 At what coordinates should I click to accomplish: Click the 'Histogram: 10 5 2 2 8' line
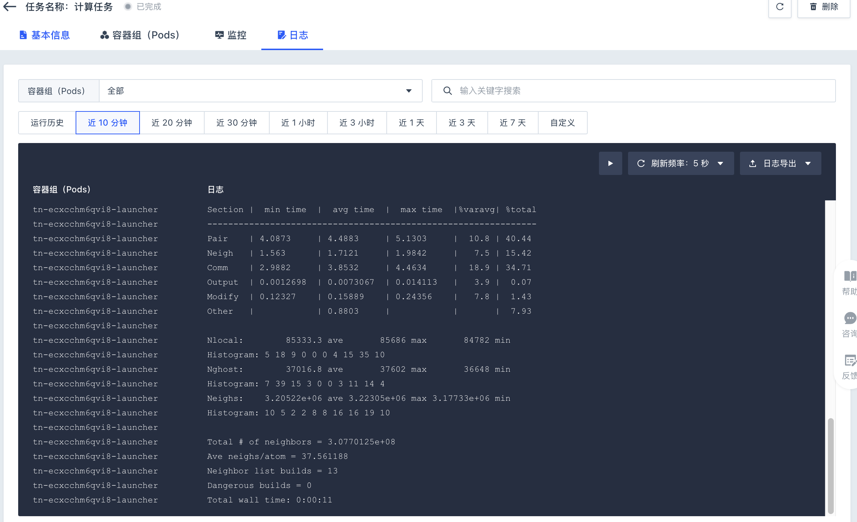pos(298,413)
